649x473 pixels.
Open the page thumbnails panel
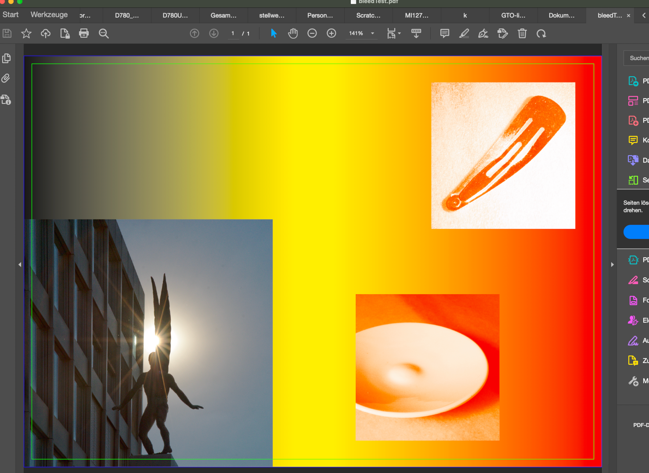click(x=6, y=58)
